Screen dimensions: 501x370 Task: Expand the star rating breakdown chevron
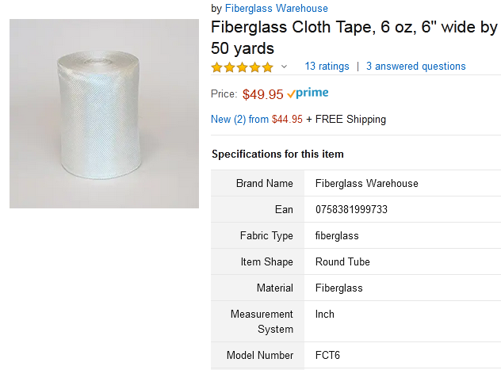(x=285, y=67)
